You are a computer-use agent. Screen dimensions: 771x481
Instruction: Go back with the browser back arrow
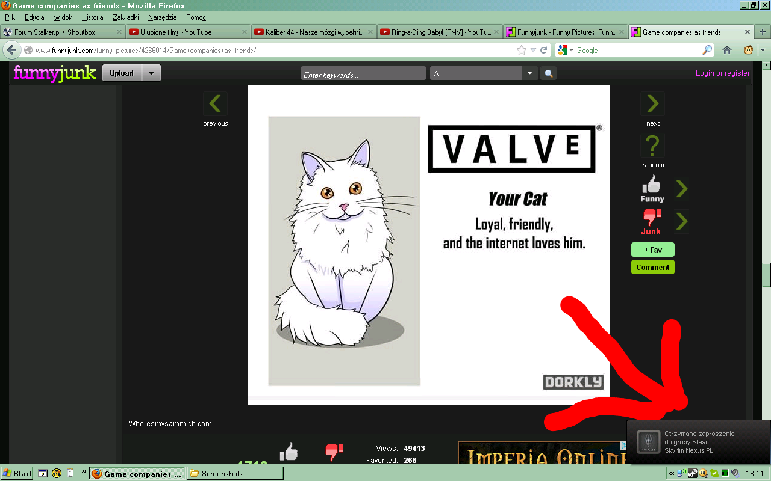(11, 50)
